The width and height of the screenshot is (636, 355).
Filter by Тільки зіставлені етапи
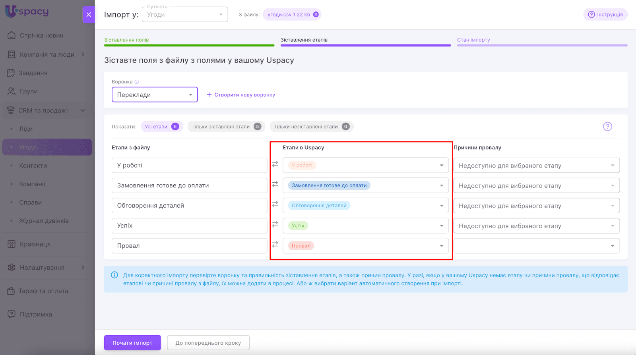tap(225, 127)
